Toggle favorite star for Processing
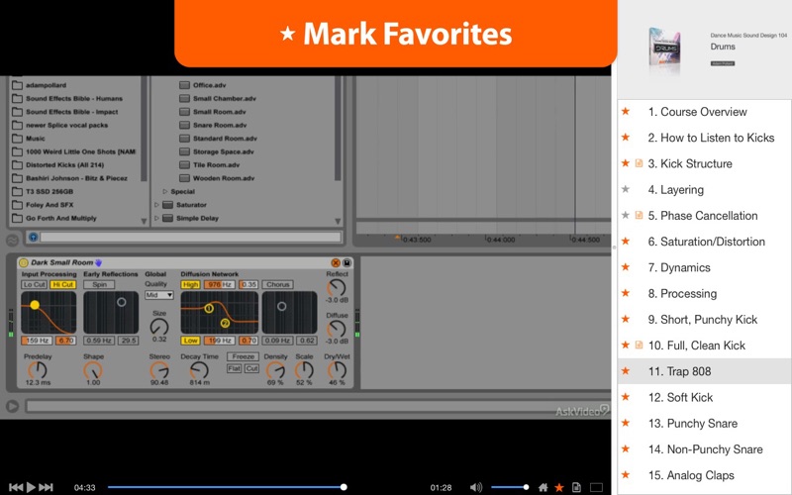 click(x=626, y=293)
